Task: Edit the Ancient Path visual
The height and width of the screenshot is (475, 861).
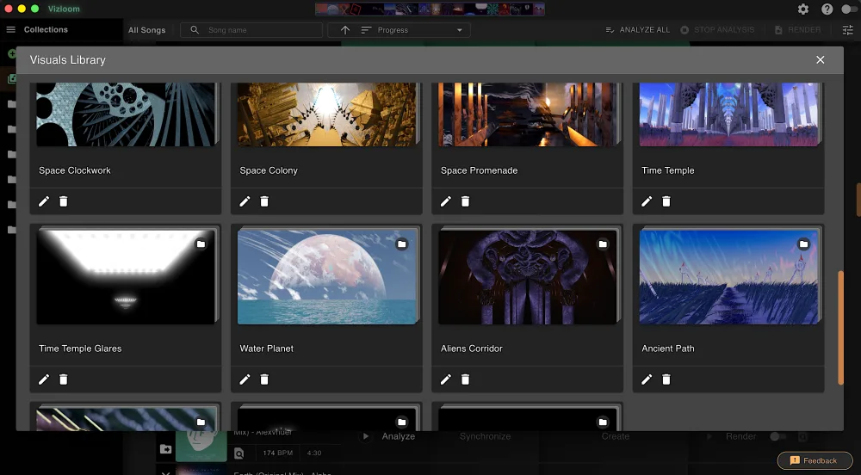Action: pos(647,379)
